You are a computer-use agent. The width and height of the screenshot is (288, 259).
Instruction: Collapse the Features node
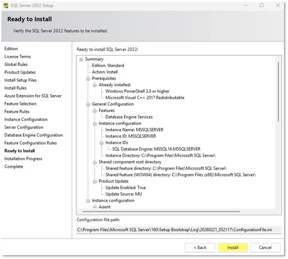click(95, 111)
